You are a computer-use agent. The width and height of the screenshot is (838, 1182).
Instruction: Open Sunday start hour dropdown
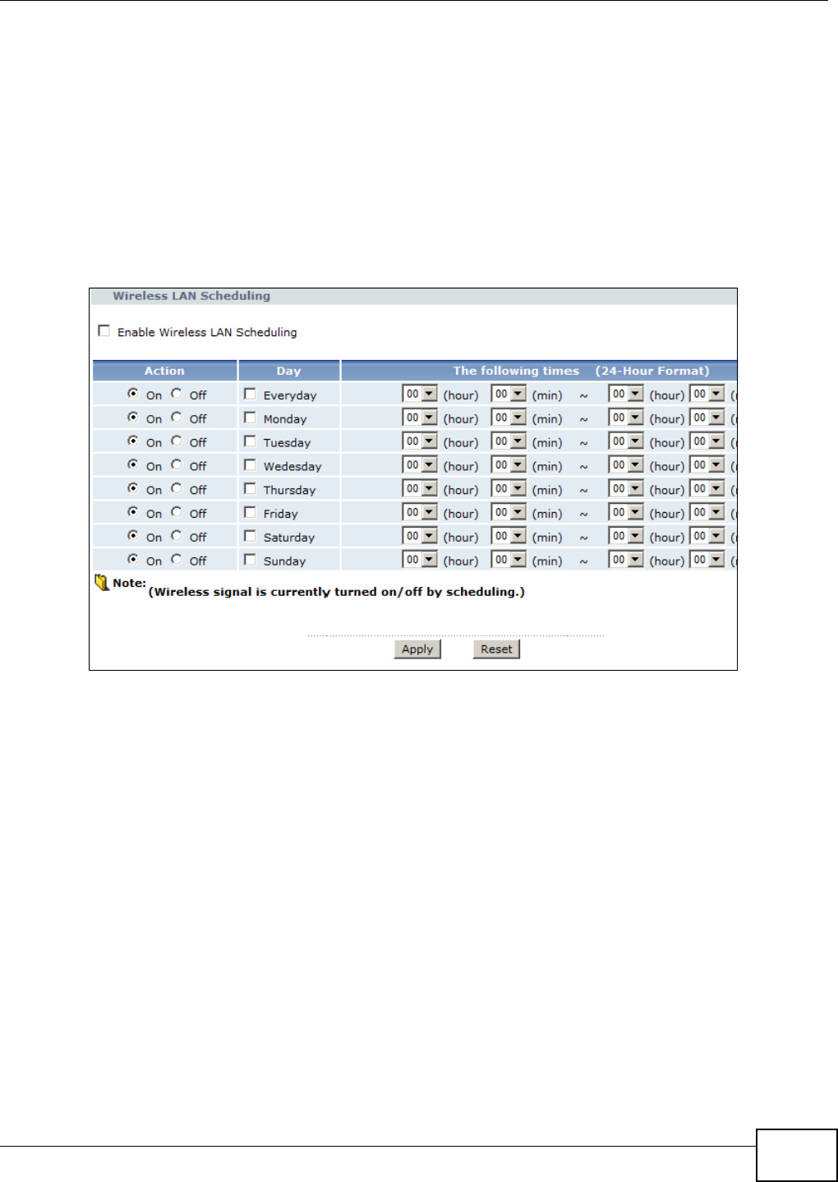click(420, 561)
